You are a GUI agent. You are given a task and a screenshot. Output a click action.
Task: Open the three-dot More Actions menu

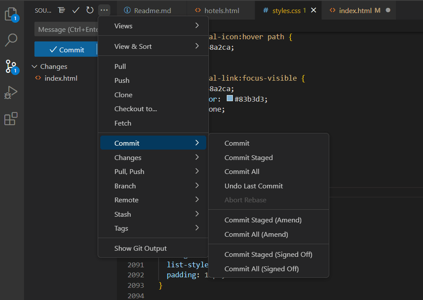104,10
